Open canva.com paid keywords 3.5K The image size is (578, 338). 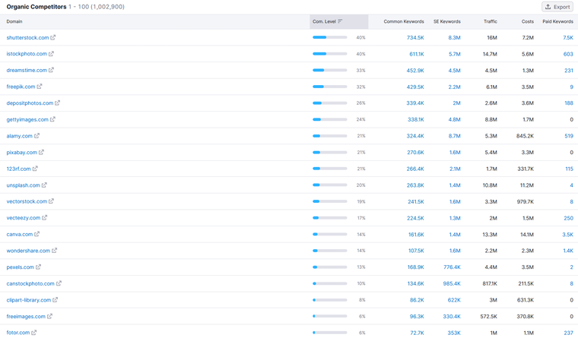[x=567, y=234]
